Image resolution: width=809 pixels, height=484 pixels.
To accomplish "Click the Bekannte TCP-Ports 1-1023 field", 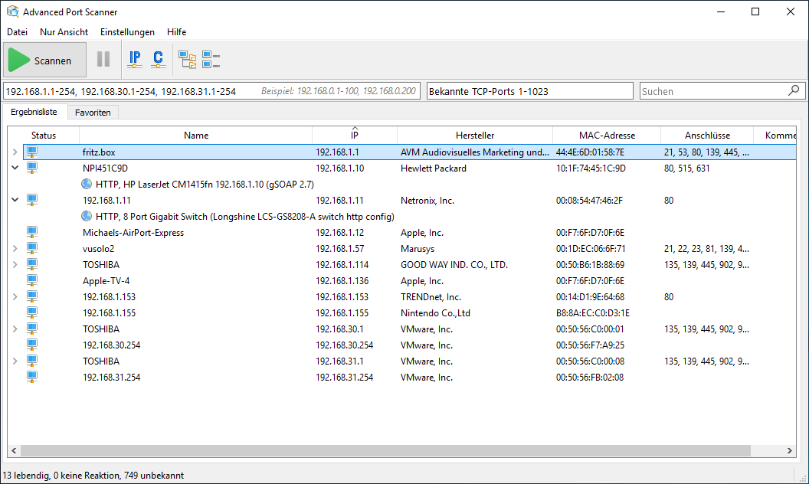I will coord(530,91).
